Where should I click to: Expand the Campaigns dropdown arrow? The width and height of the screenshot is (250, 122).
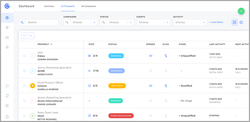click(x=94, y=22)
